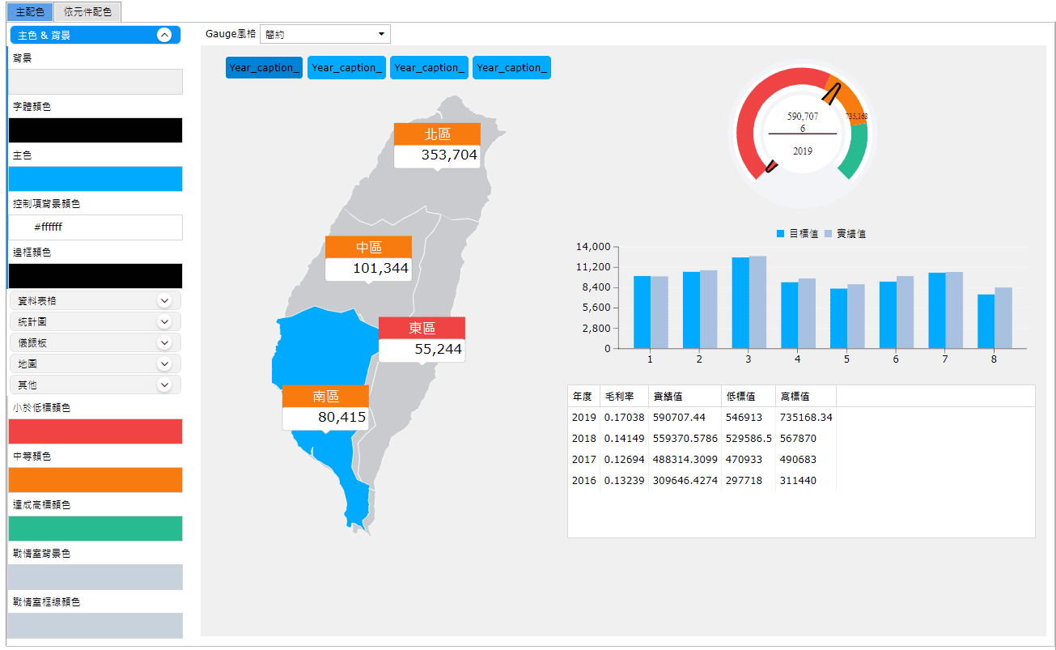Open the 邊框顏色 black swatch
Screen dimensions: 1056x650
point(95,276)
